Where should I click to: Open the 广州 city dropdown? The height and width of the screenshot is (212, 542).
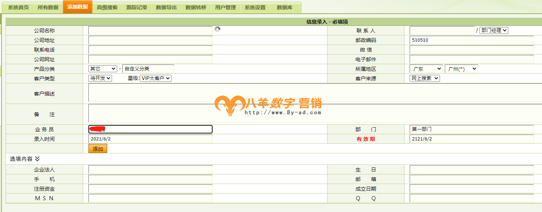[x=461, y=69]
